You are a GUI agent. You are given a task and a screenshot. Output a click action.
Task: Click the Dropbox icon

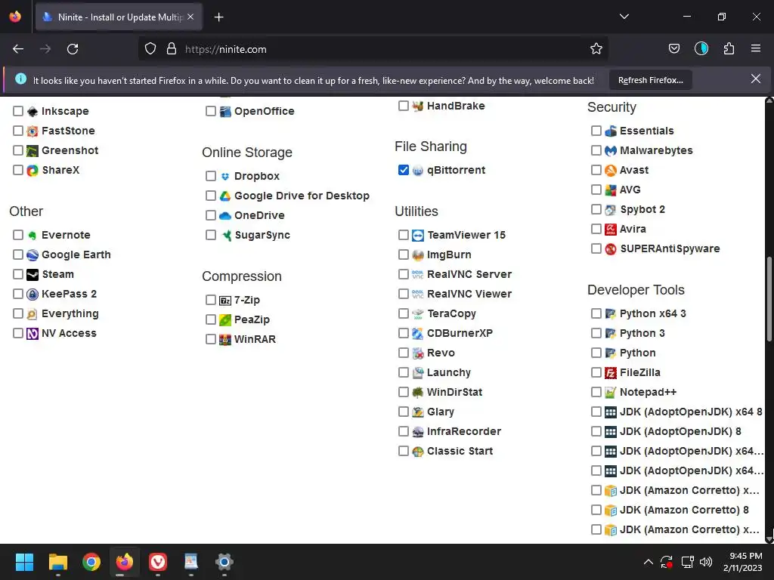(225, 176)
